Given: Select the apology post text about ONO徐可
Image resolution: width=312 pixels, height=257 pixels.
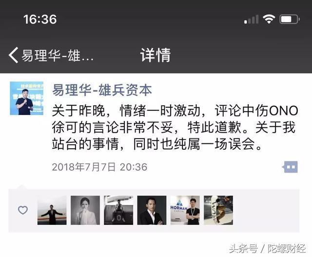Looking at the screenshot, I should coord(175,127).
